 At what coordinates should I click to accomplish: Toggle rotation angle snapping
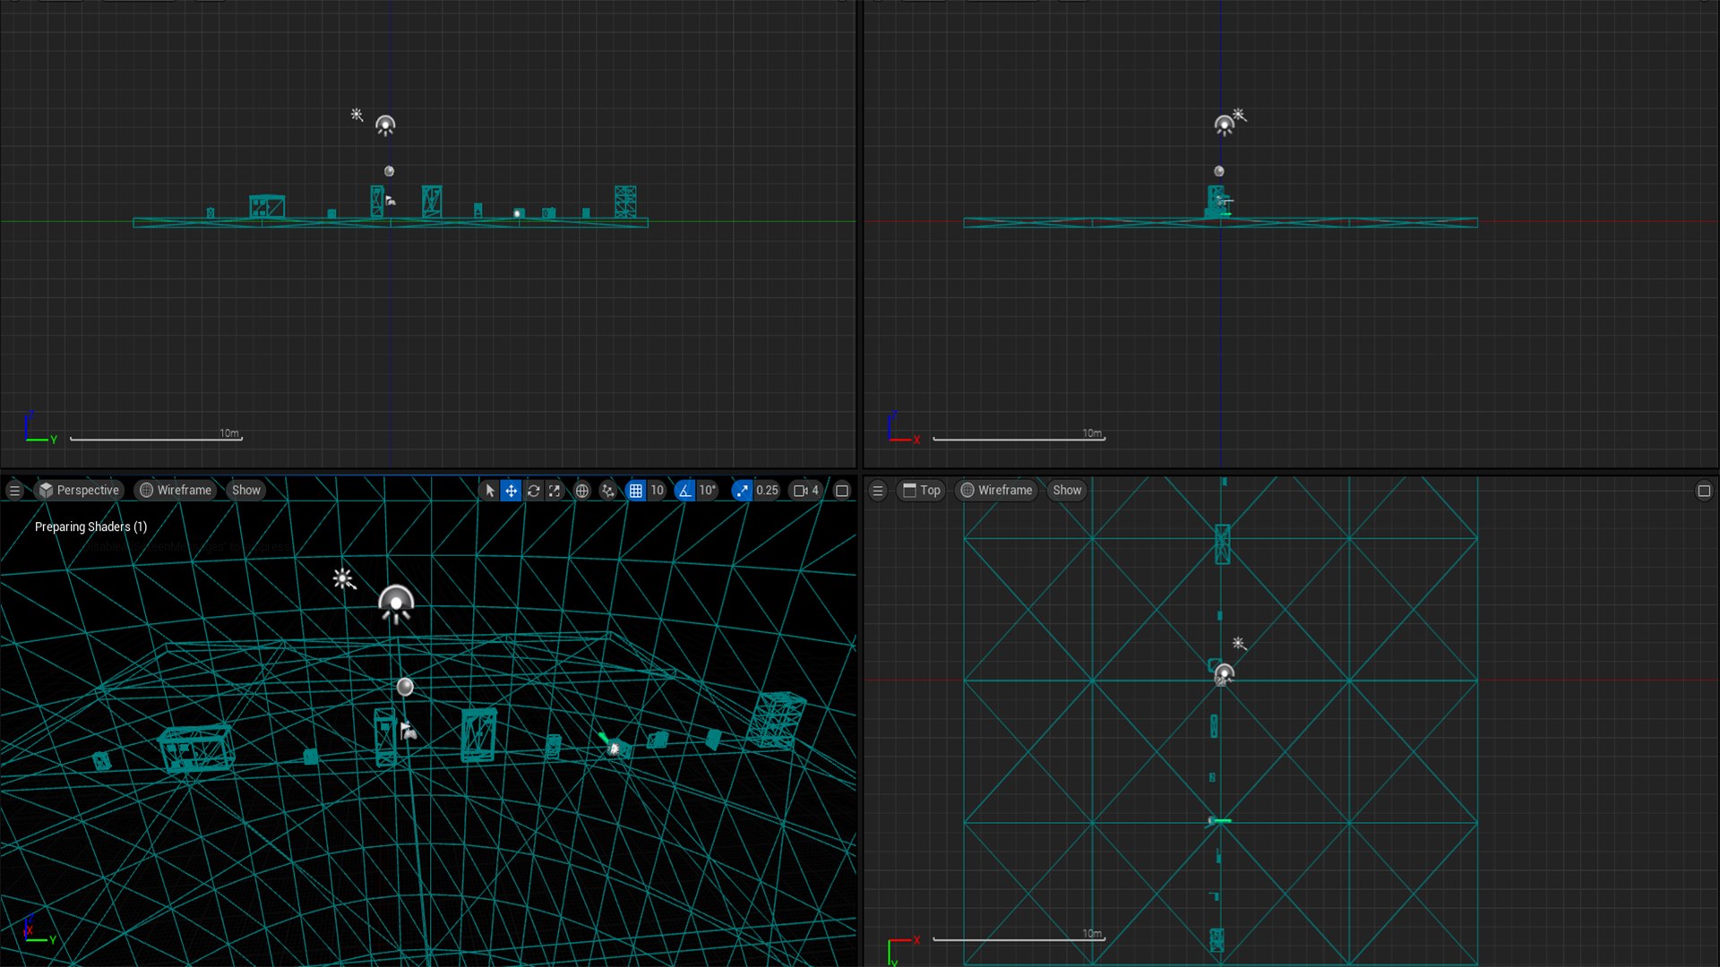point(684,491)
